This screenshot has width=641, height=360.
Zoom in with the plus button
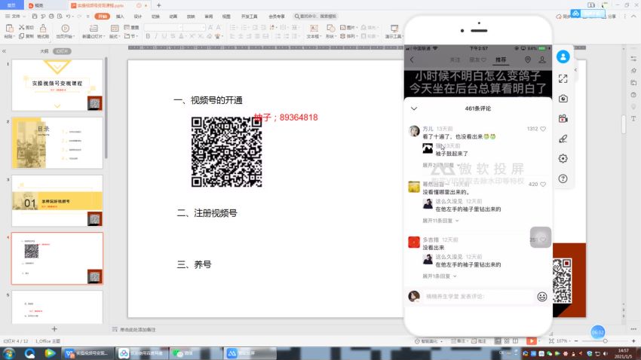click(633, 341)
